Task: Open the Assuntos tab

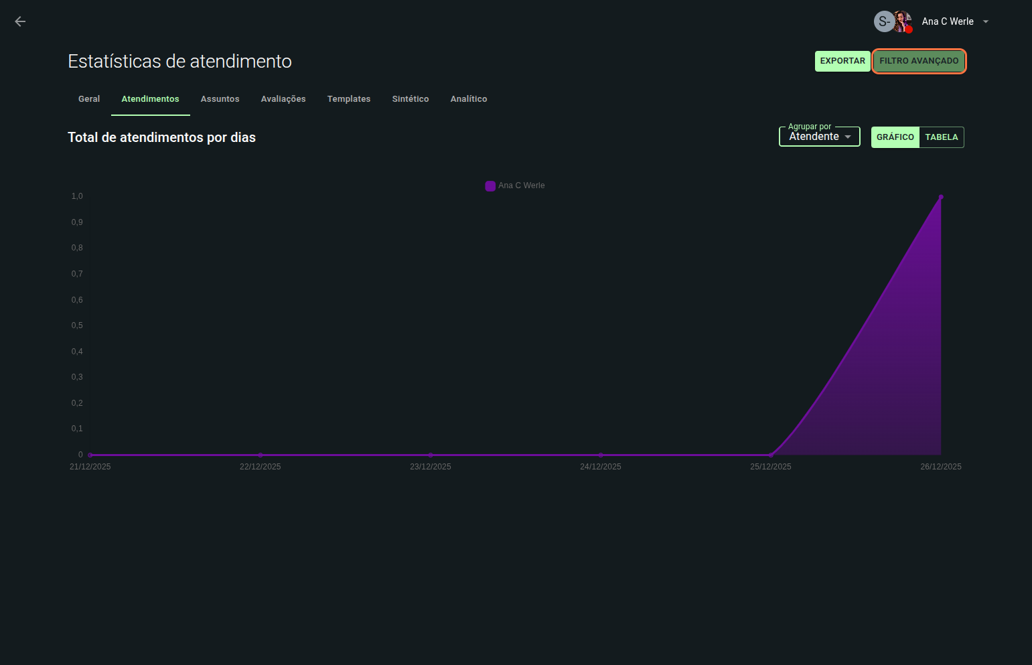Action: (220, 99)
